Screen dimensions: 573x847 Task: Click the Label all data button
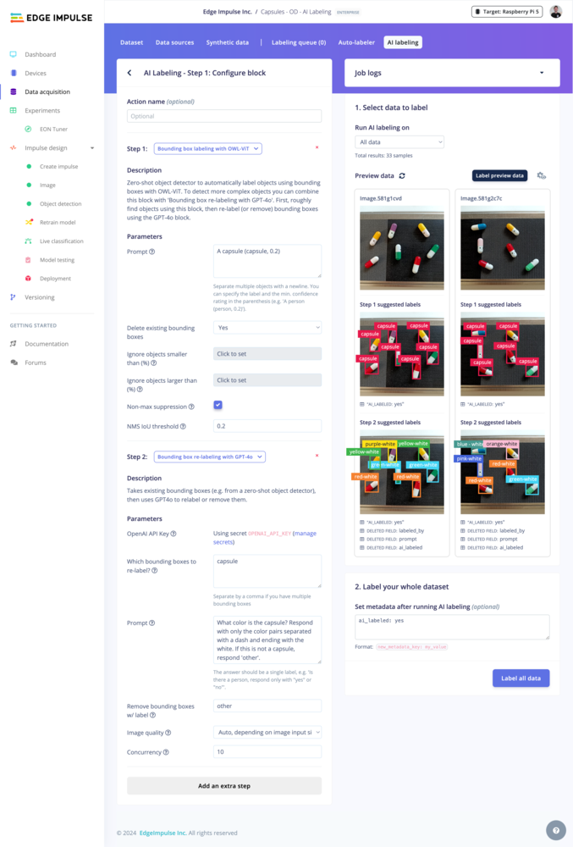click(521, 678)
